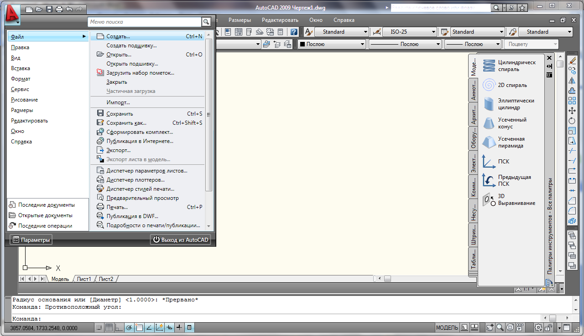Click the Параметры button
584x336 pixels.
(31, 239)
